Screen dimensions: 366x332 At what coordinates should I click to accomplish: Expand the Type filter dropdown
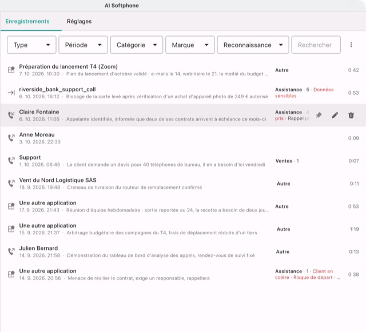(x=31, y=45)
